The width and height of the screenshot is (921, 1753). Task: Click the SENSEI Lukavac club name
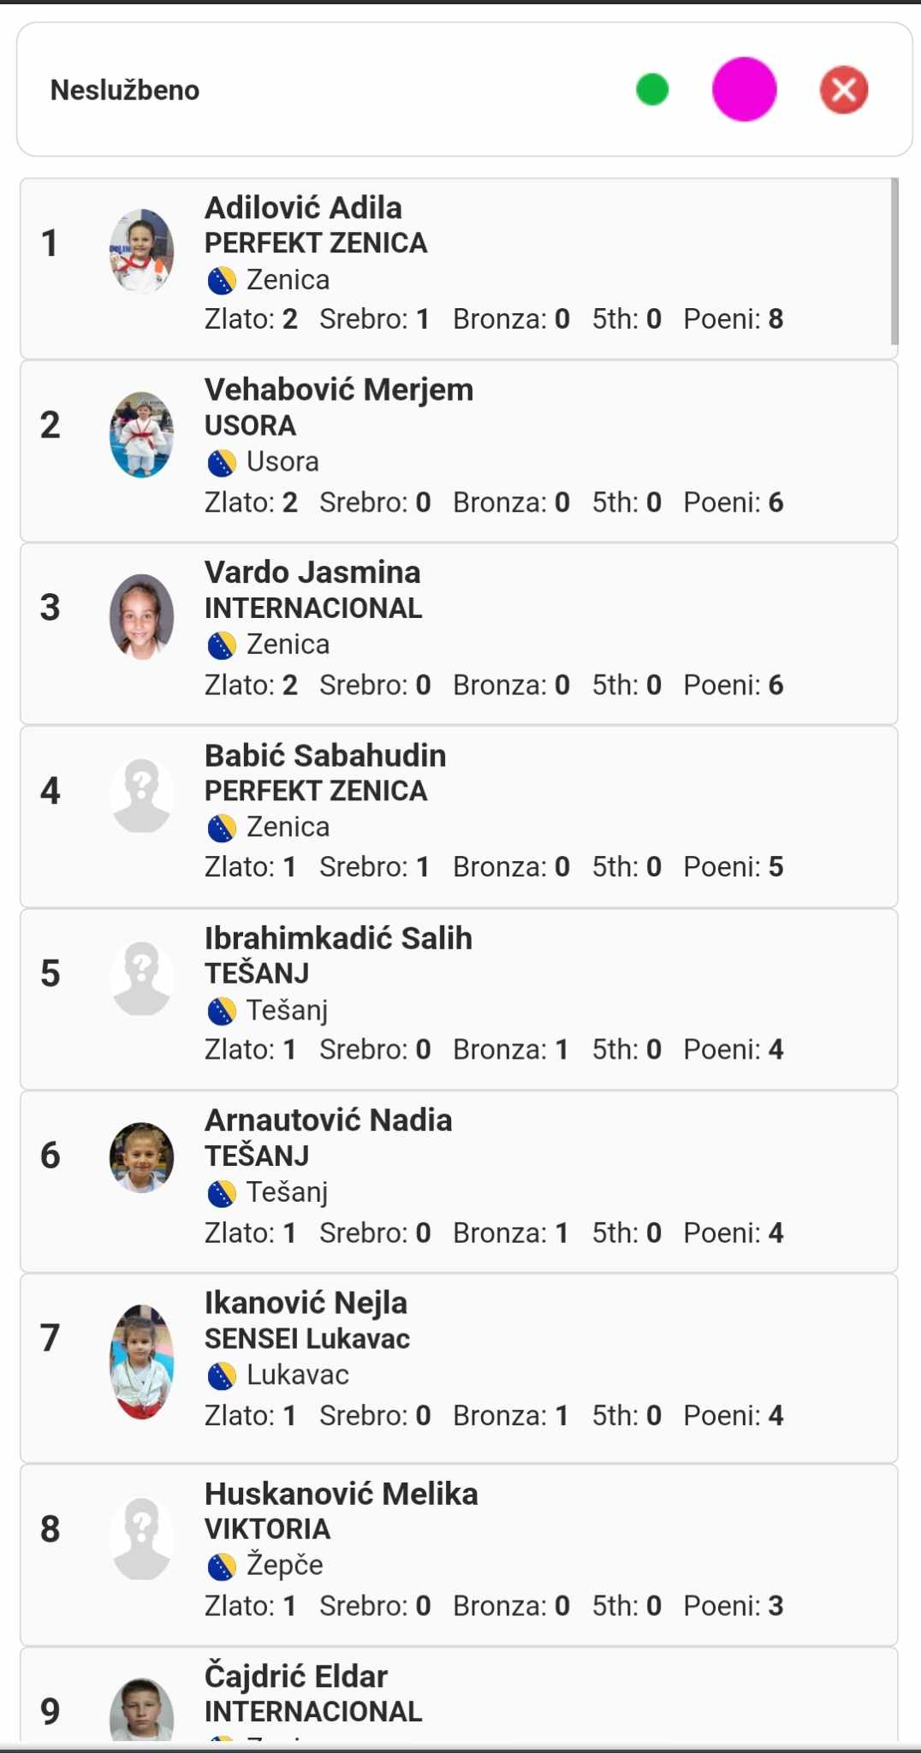tap(307, 1339)
